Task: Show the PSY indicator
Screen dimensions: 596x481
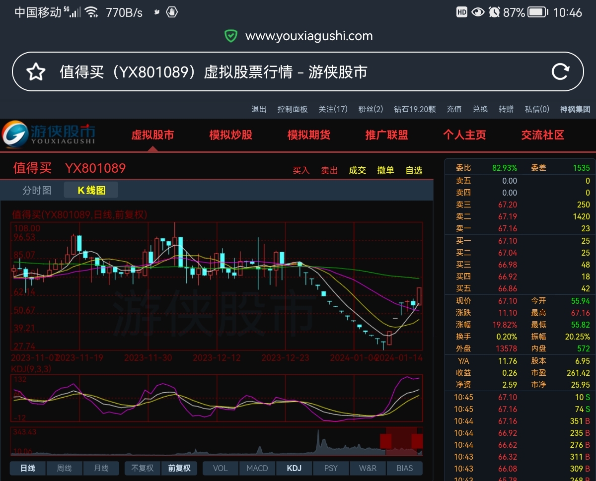Action: (x=331, y=468)
